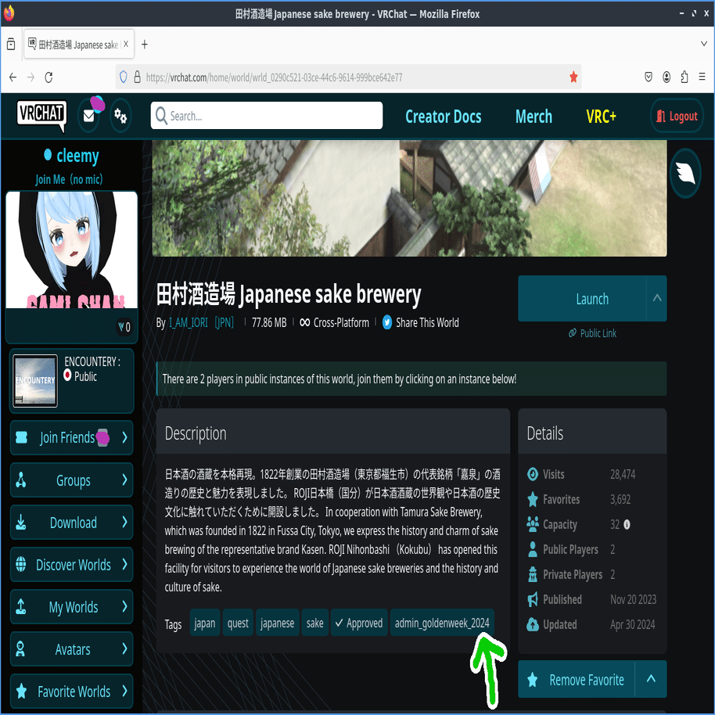
Task: Expand the Join Friends menu
Action: (124, 437)
